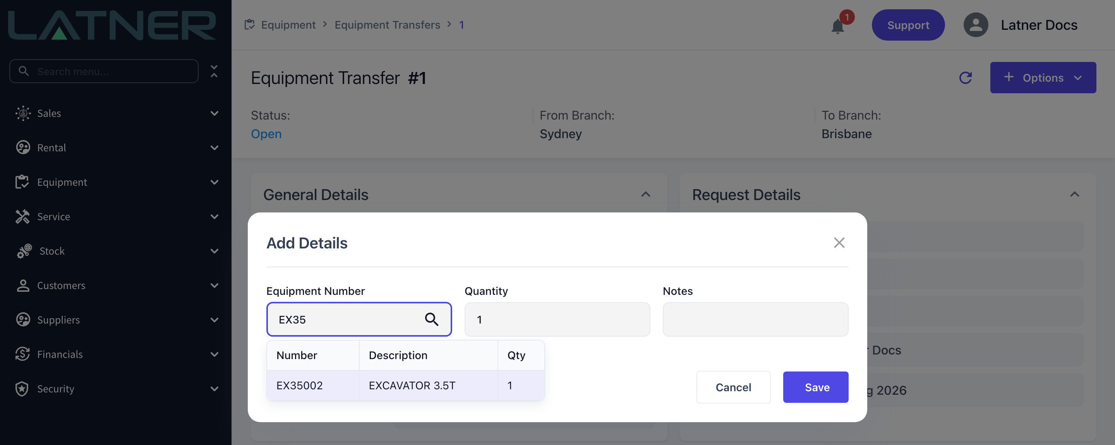The width and height of the screenshot is (1115, 445).
Task: Collapse the General Details panel
Action: [645, 195]
